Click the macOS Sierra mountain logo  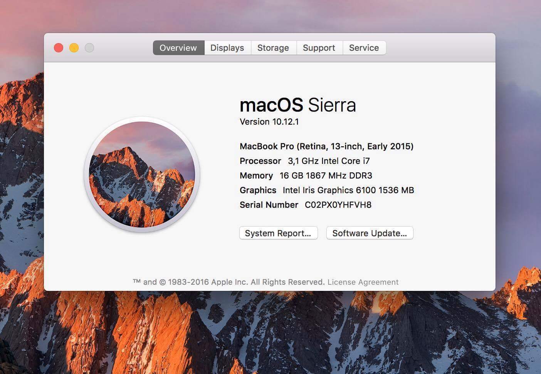[x=142, y=174]
